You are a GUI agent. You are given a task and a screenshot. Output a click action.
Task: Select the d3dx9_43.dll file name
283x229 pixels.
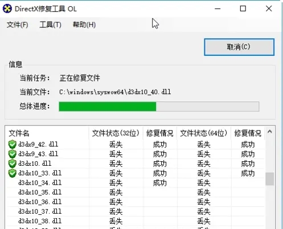pos(38,154)
